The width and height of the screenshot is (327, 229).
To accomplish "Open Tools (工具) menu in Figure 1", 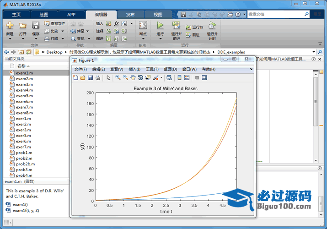I will (x=152, y=69).
